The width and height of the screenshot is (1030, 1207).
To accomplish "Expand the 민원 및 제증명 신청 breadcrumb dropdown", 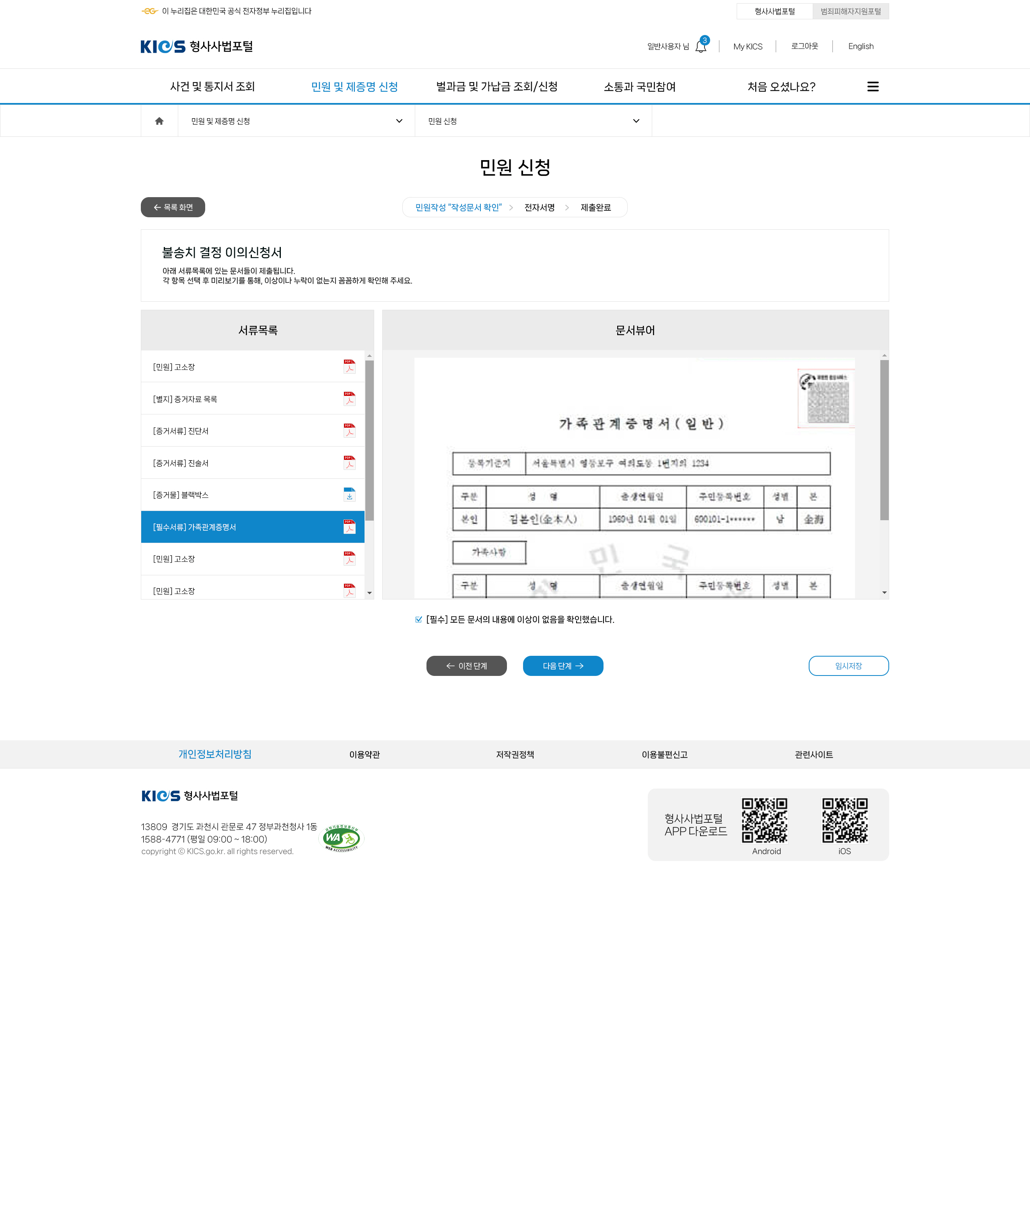I will coord(297,121).
